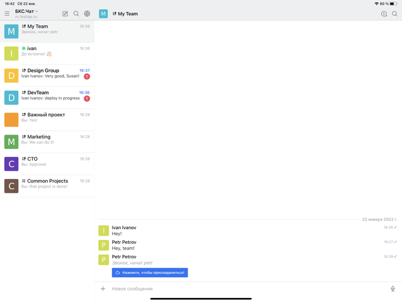Click the blue DevTeam avatar
The height and width of the screenshot is (302, 402).
(11, 98)
